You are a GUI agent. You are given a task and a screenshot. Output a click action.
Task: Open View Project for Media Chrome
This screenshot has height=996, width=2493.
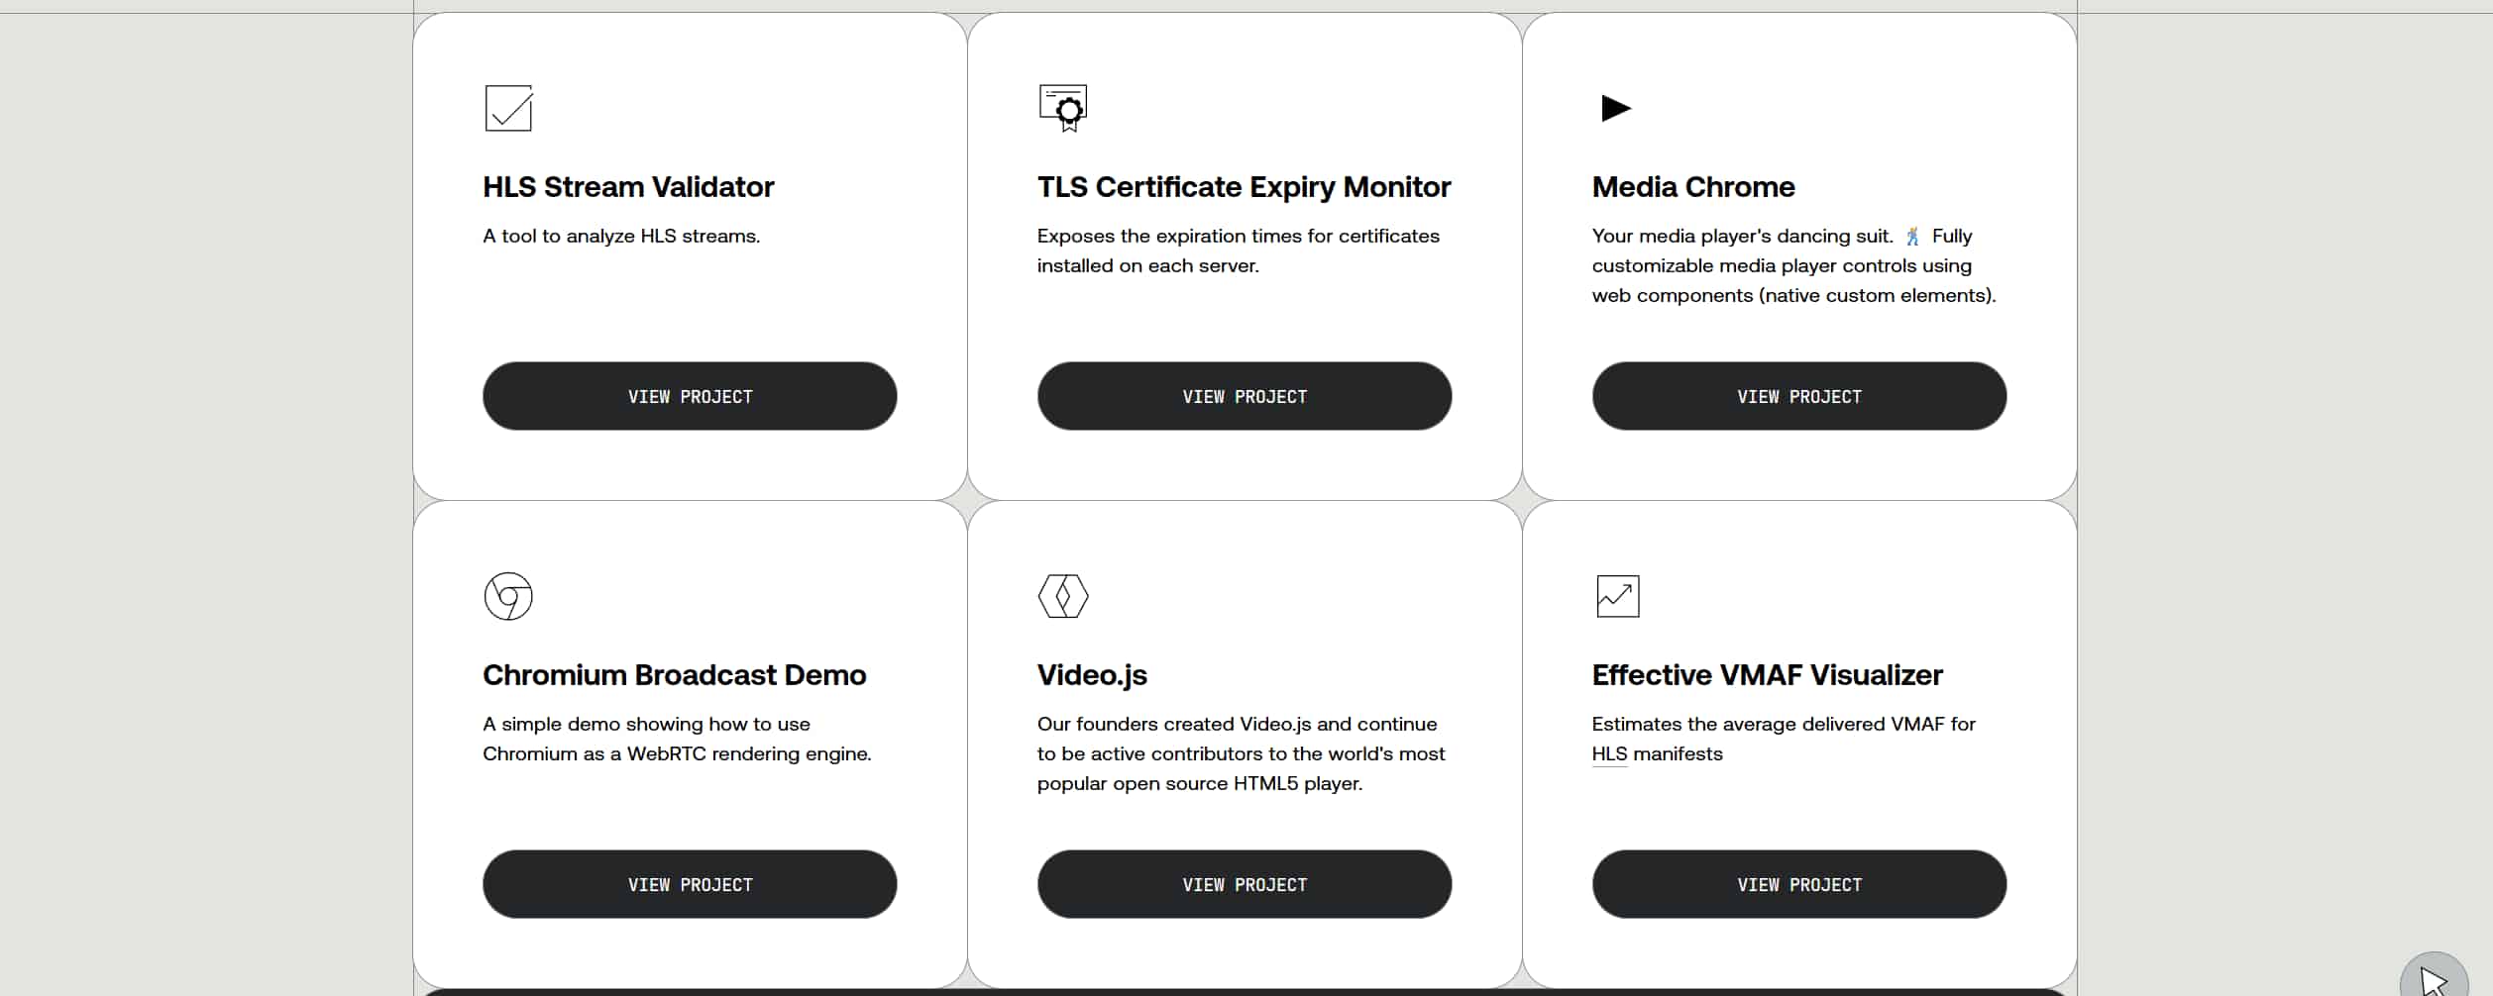pos(1799,396)
